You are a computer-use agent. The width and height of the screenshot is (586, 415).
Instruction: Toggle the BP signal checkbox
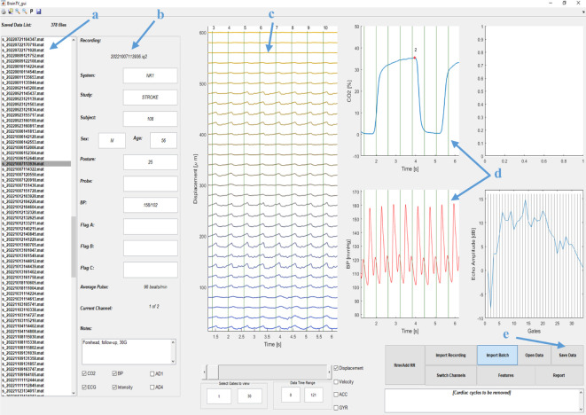pyautogui.click(x=114, y=373)
